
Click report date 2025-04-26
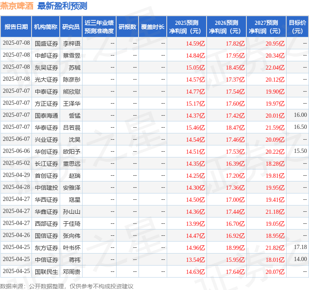click(x=16, y=235)
